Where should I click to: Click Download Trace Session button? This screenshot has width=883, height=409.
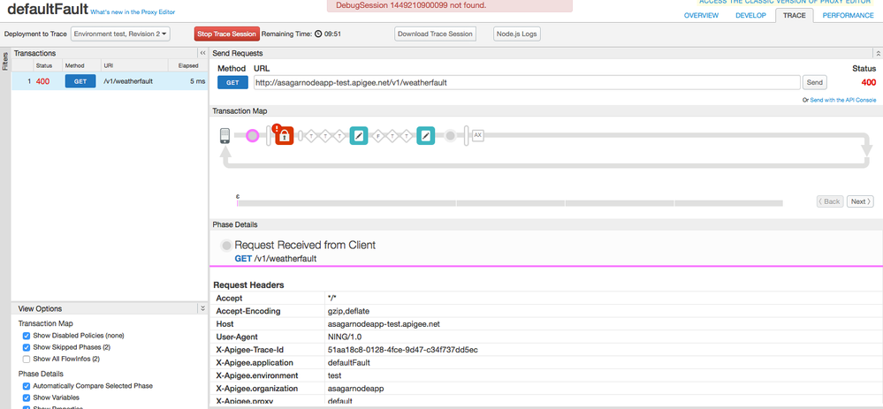435,34
